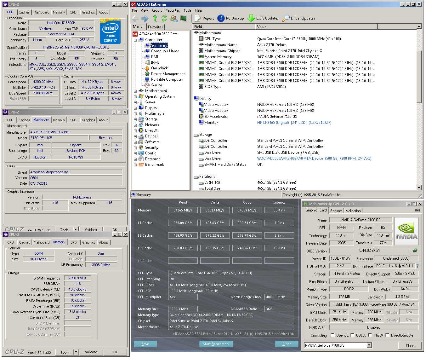Open the View menu in AIDA64
This screenshot has width=426, height=358.
tap(144, 10)
